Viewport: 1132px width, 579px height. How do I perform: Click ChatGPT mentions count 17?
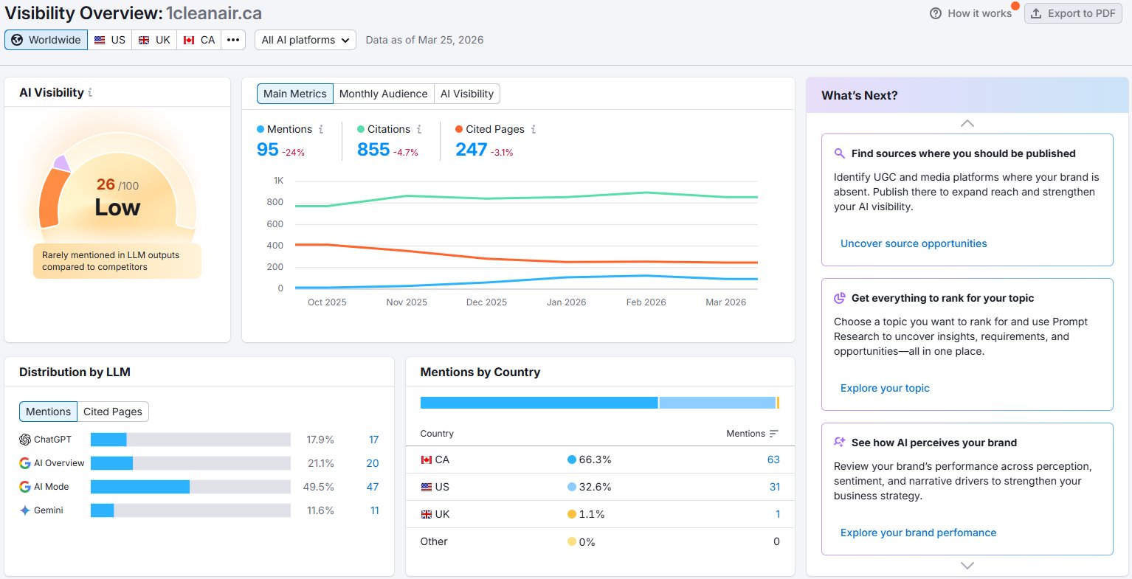point(374,440)
